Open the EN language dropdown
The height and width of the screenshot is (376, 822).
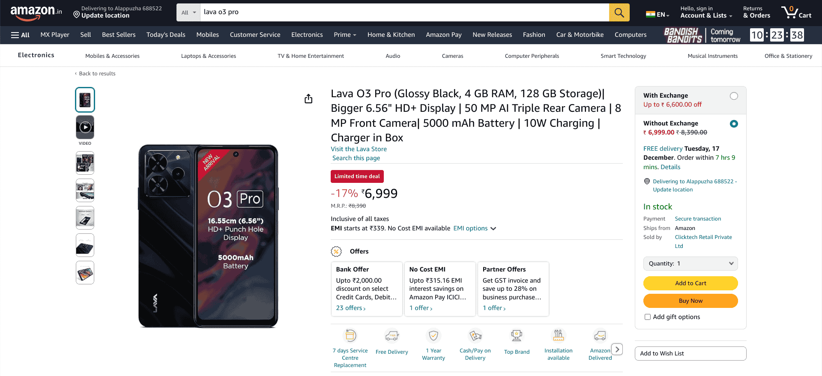click(x=659, y=13)
